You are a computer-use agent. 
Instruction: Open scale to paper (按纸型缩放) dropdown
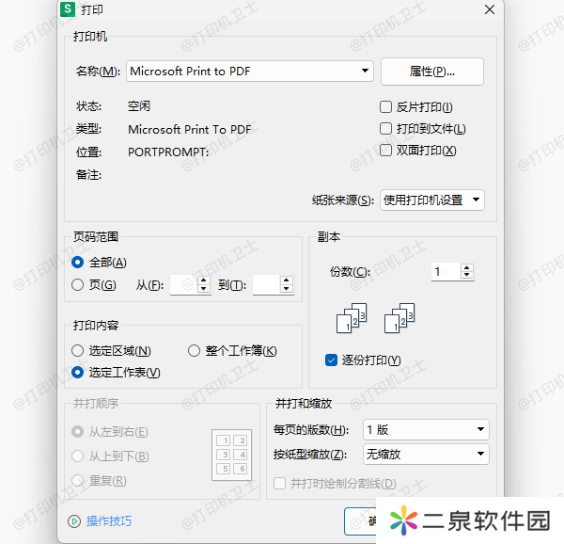coord(426,454)
